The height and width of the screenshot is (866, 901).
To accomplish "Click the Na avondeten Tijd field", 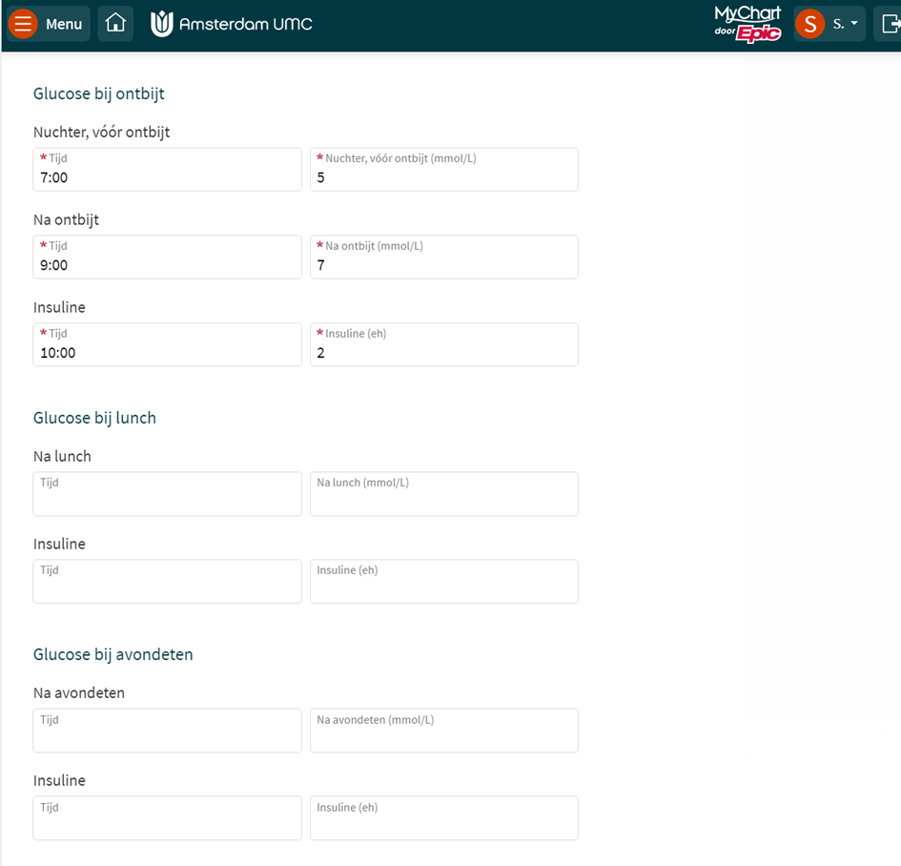I will pyautogui.click(x=167, y=731).
